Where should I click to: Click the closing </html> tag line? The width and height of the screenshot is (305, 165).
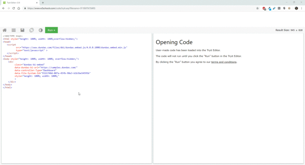8,88
